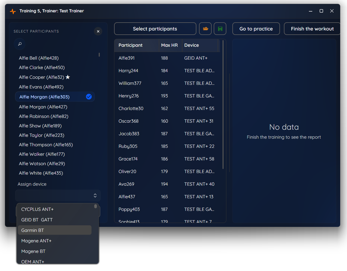Uncheck the Alfie Morgan (Alfie303) checkmark
Image resolution: width=347 pixels, height=271 pixels.
(89, 97)
